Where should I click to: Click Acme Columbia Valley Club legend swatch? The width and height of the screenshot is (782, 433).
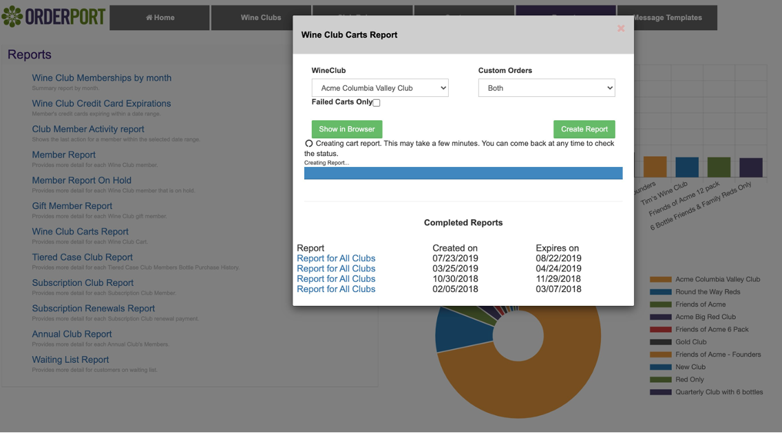[660, 279]
